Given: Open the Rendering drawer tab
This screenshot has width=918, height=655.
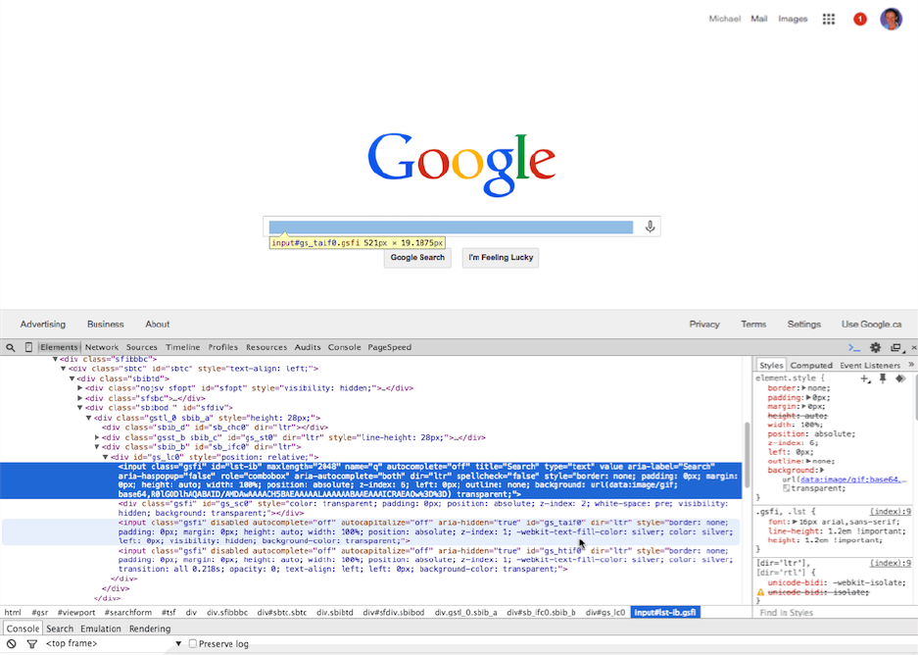Looking at the screenshot, I should pos(150,629).
